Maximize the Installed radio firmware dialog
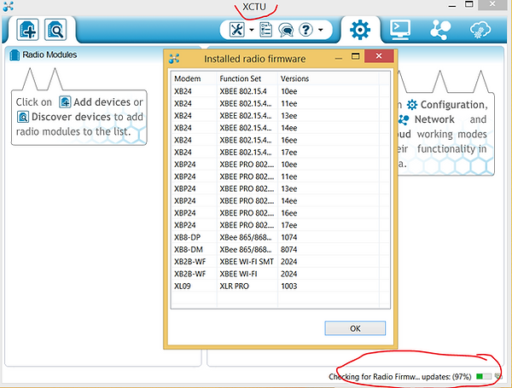The image size is (512, 388). coord(355,56)
